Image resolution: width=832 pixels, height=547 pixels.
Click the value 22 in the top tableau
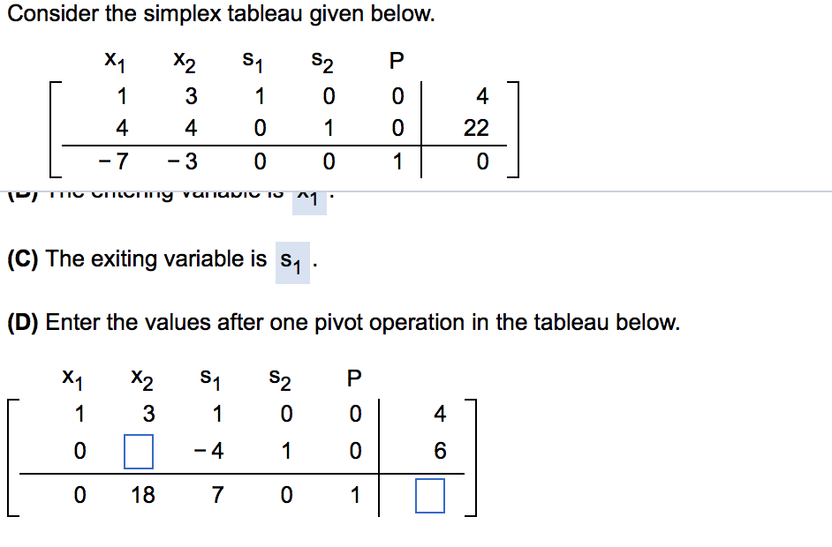click(476, 128)
